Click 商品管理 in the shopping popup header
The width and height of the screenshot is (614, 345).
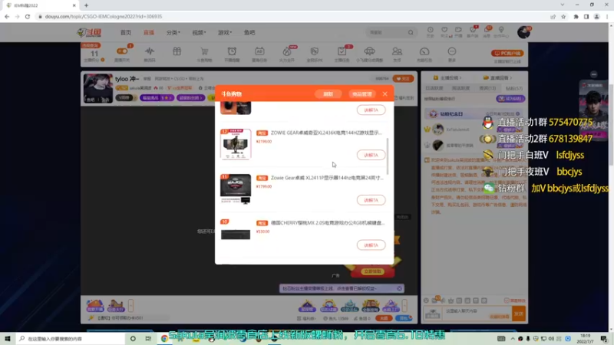(x=361, y=94)
